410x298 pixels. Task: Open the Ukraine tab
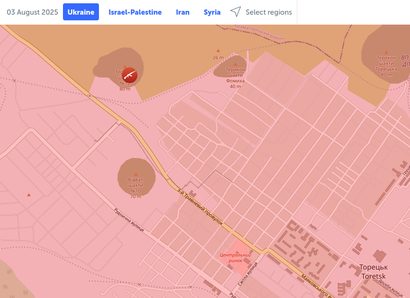(x=81, y=12)
